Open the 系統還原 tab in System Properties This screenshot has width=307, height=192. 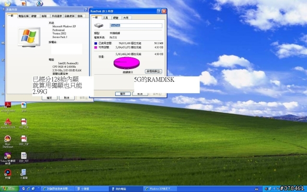pyautogui.click(x=57, y=16)
